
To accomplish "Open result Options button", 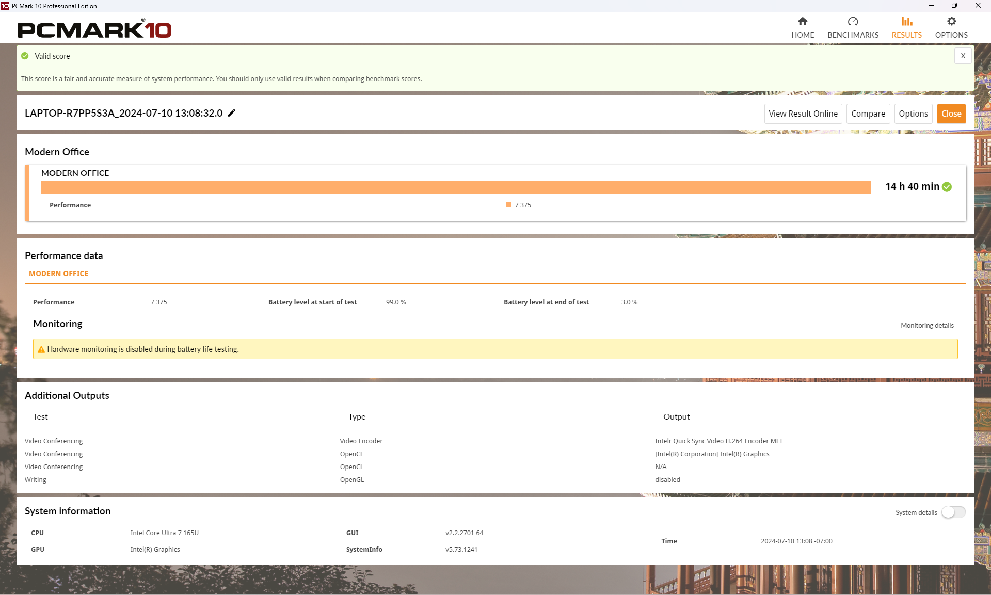I will (x=913, y=114).
